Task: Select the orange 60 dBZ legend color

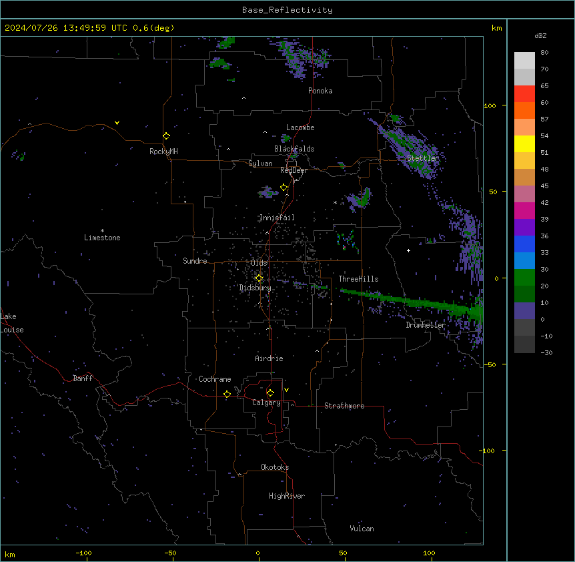Action: tap(524, 110)
